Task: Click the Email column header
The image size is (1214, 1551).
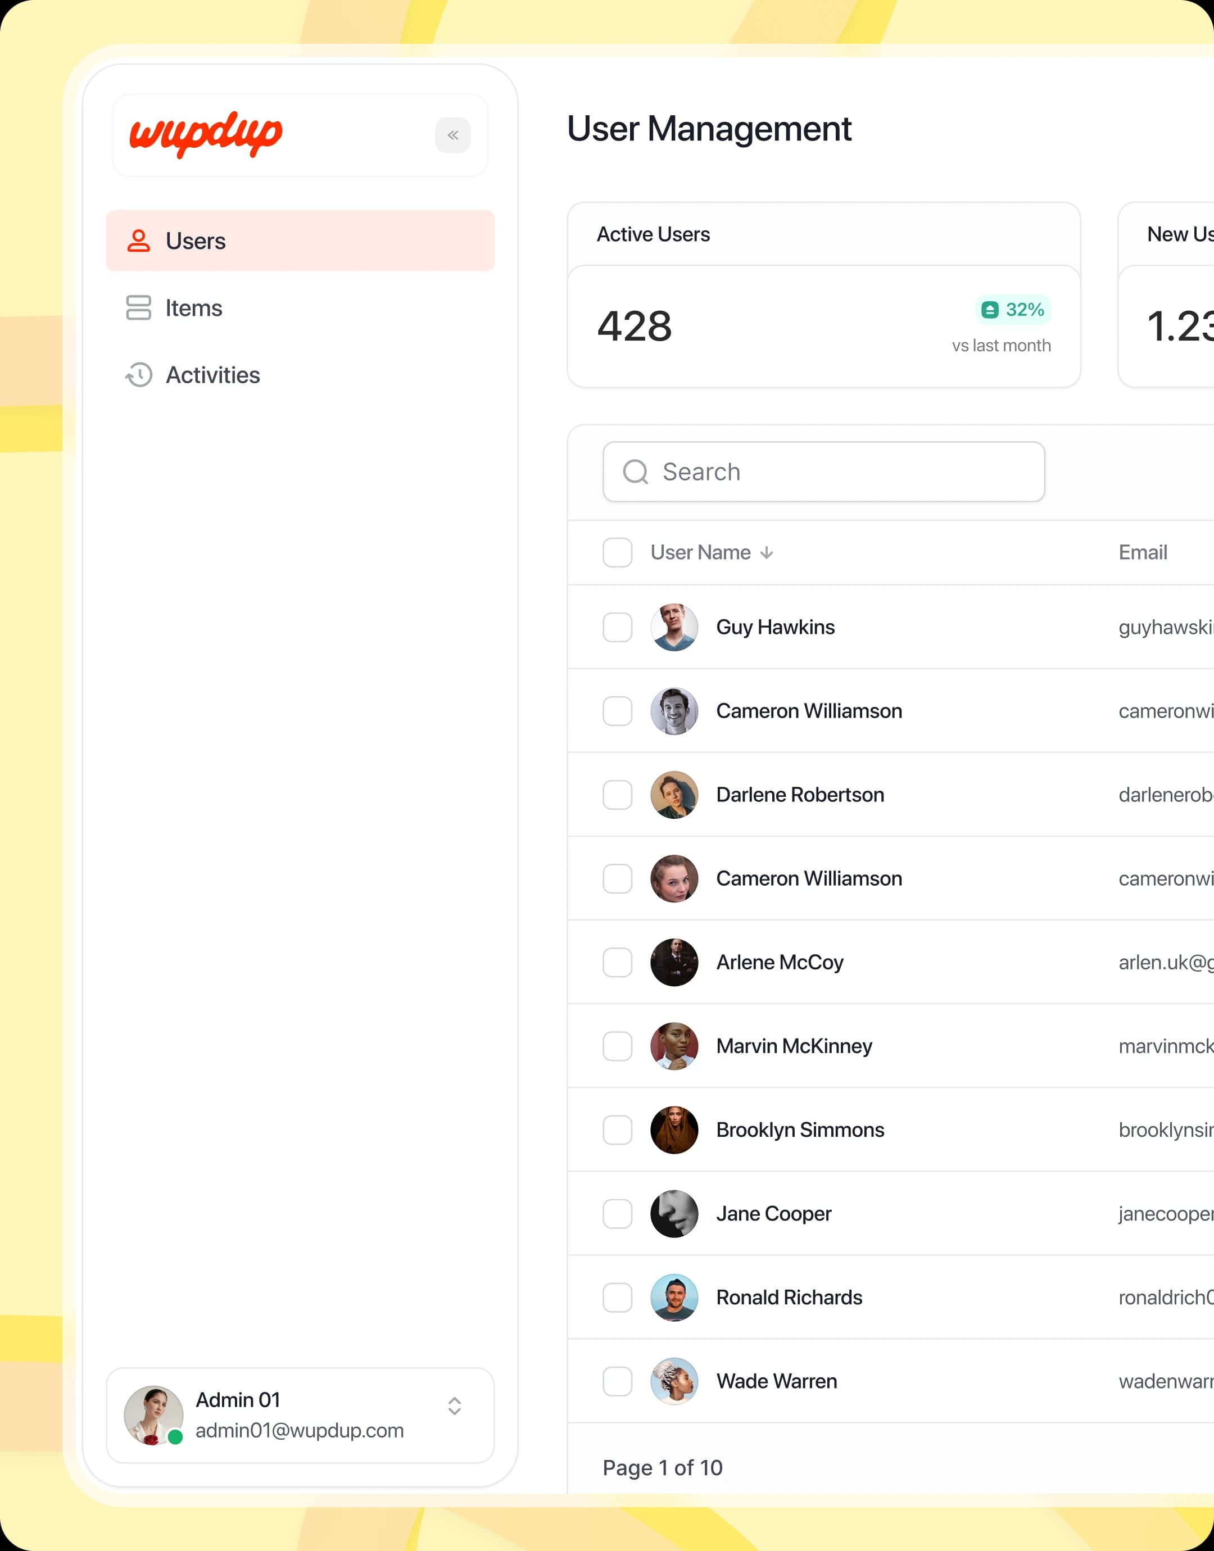Action: (1142, 553)
